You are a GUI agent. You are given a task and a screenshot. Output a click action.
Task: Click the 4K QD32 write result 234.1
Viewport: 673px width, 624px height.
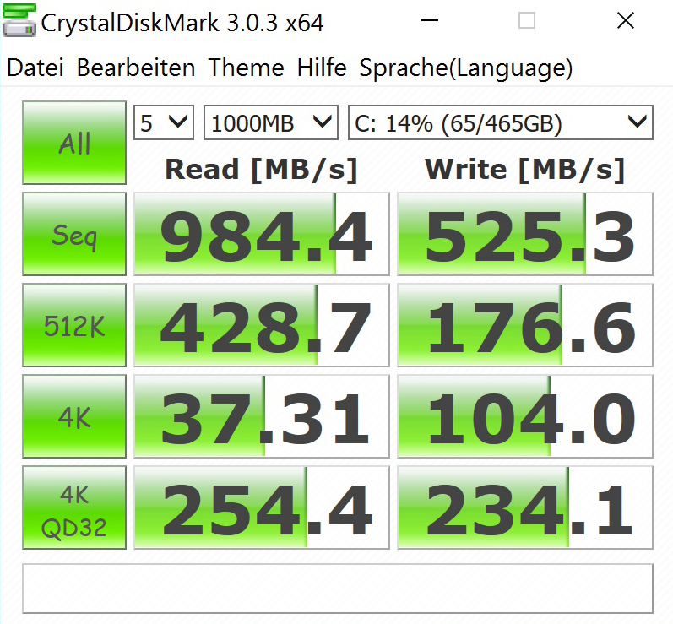[x=525, y=507]
